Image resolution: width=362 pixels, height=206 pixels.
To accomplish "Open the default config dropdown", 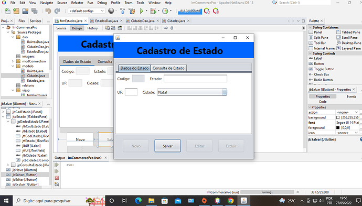I will (87, 11).
